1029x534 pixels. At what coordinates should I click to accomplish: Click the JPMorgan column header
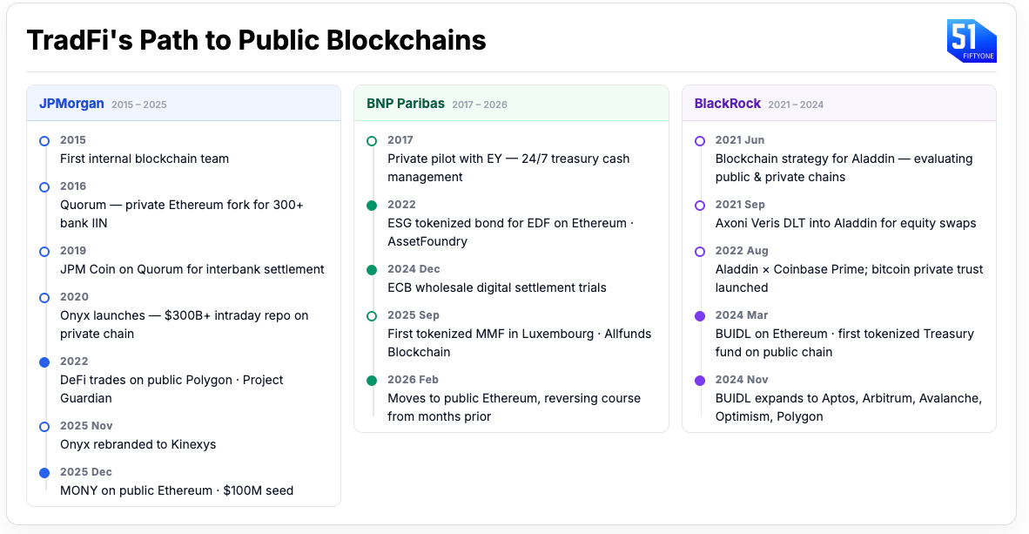click(x=70, y=104)
